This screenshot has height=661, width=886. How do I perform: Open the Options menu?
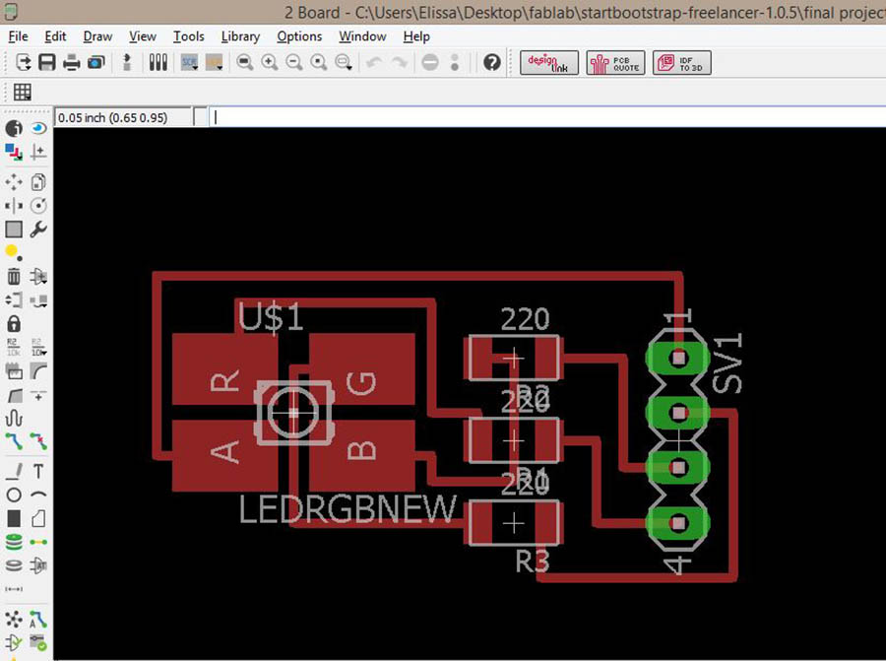tap(299, 36)
